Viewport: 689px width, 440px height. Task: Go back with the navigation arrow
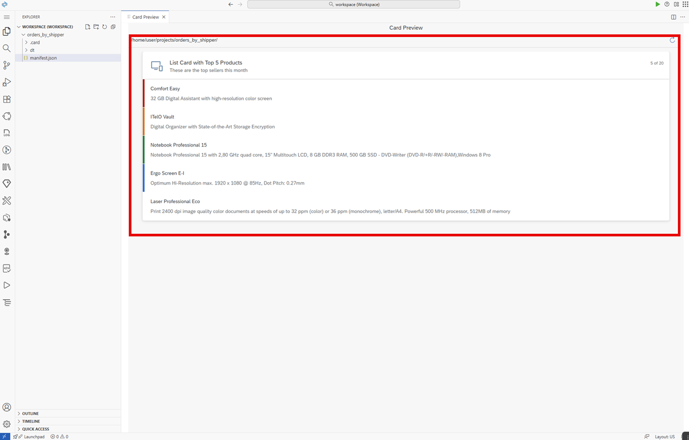231,4
